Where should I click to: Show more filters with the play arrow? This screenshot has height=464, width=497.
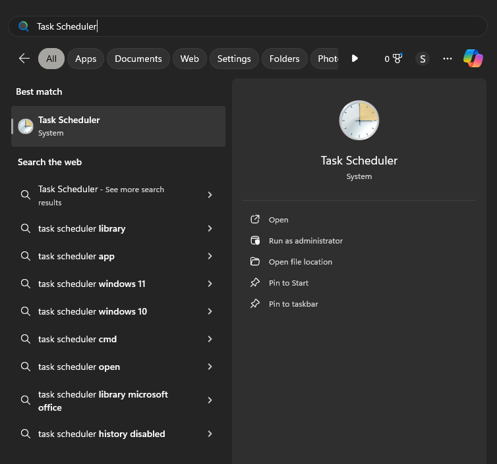click(x=355, y=59)
